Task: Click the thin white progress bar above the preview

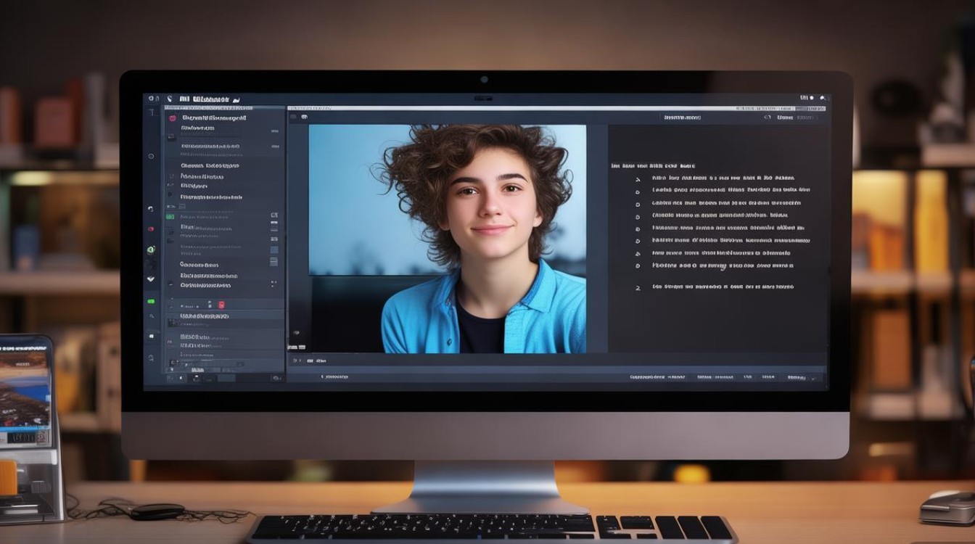Action: (559, 108)
